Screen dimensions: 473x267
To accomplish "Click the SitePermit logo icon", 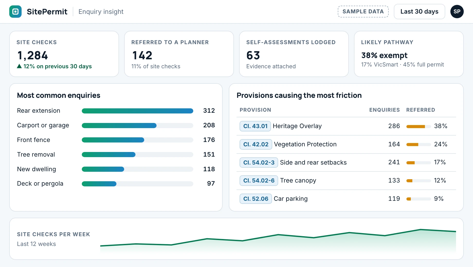I will [x=15, y=12].
